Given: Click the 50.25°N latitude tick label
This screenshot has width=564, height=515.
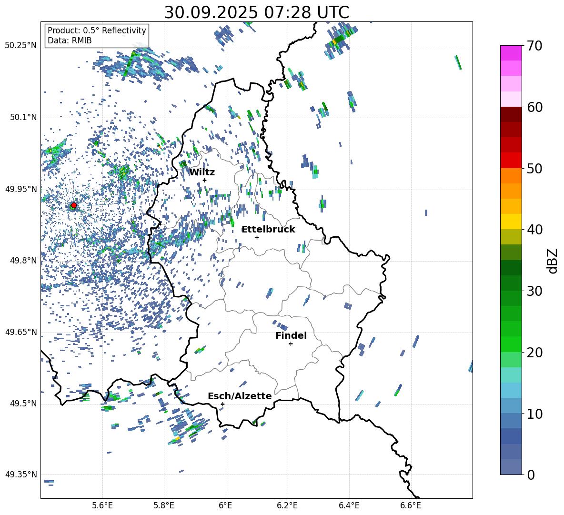Looking at the screenshot, I should tap(20, 46).
